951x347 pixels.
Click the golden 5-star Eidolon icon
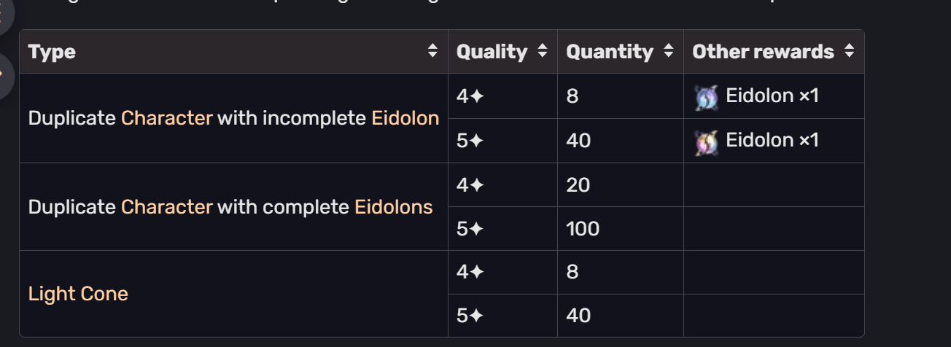click(706, 141)
